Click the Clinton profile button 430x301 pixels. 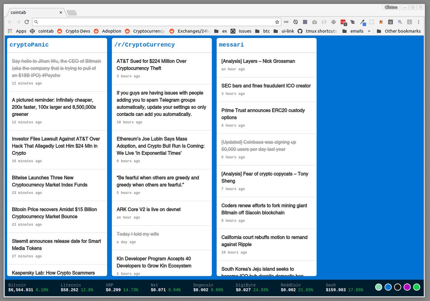click(391, 7)
